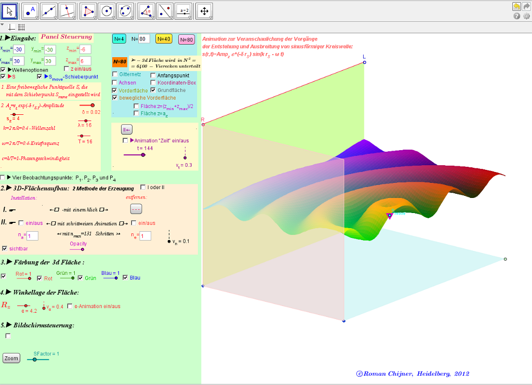Click the zmax input field
Image resolution: width=532 pixels, height=385 pixels.
coord(85,61)
